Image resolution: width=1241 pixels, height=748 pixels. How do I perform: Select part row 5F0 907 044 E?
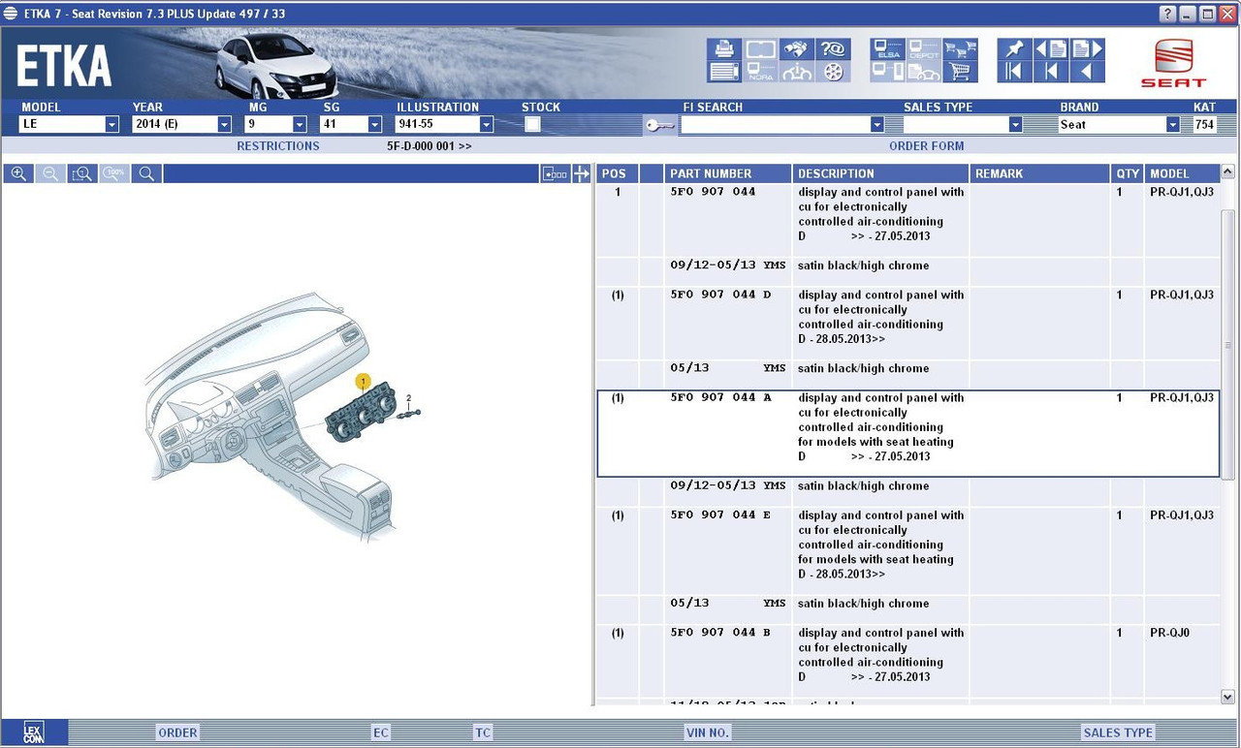[x=908, y=550]
